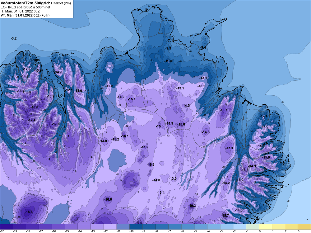Click the -13.4 temperature value
The width and height of the screenshot is (311, 233).
coord(160,193)
